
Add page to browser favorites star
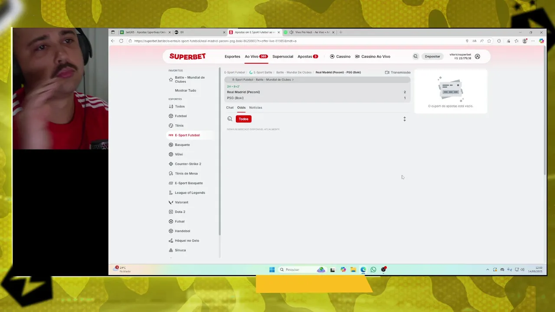489,41
